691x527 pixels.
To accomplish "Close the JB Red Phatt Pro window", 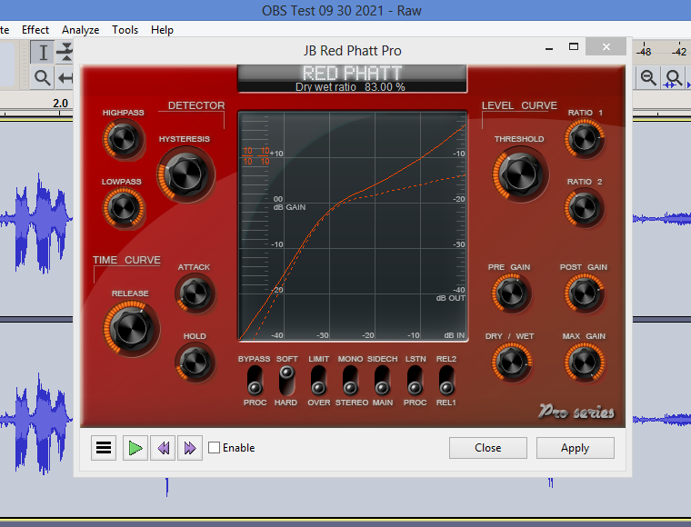I will [x=606, y=46].
